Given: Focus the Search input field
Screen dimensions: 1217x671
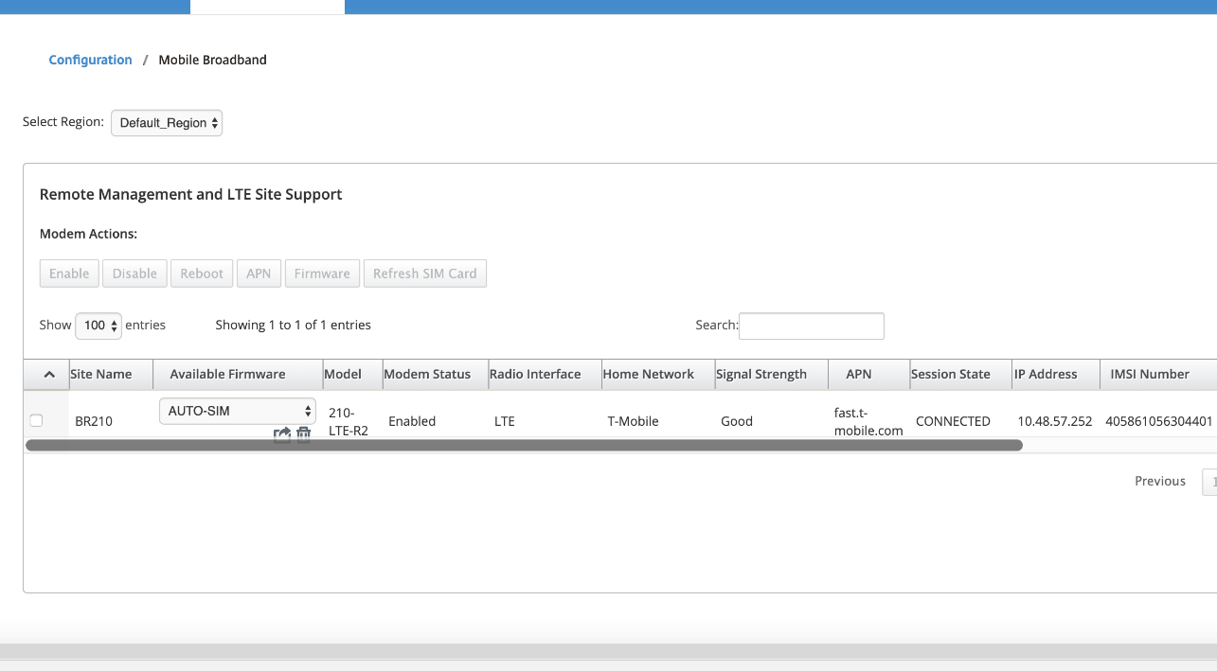Looking at the screenshot, I should click(812, 326).
